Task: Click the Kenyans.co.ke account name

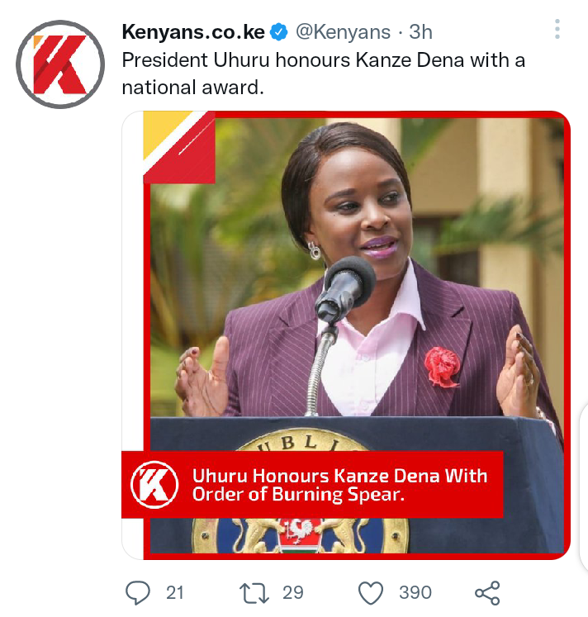Action: point(193,32)
